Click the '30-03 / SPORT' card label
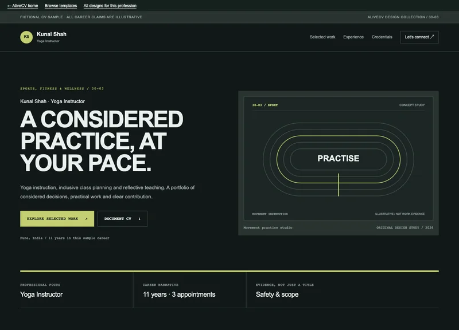This screenshot has width=459, height=330. [x=265, y=105]
